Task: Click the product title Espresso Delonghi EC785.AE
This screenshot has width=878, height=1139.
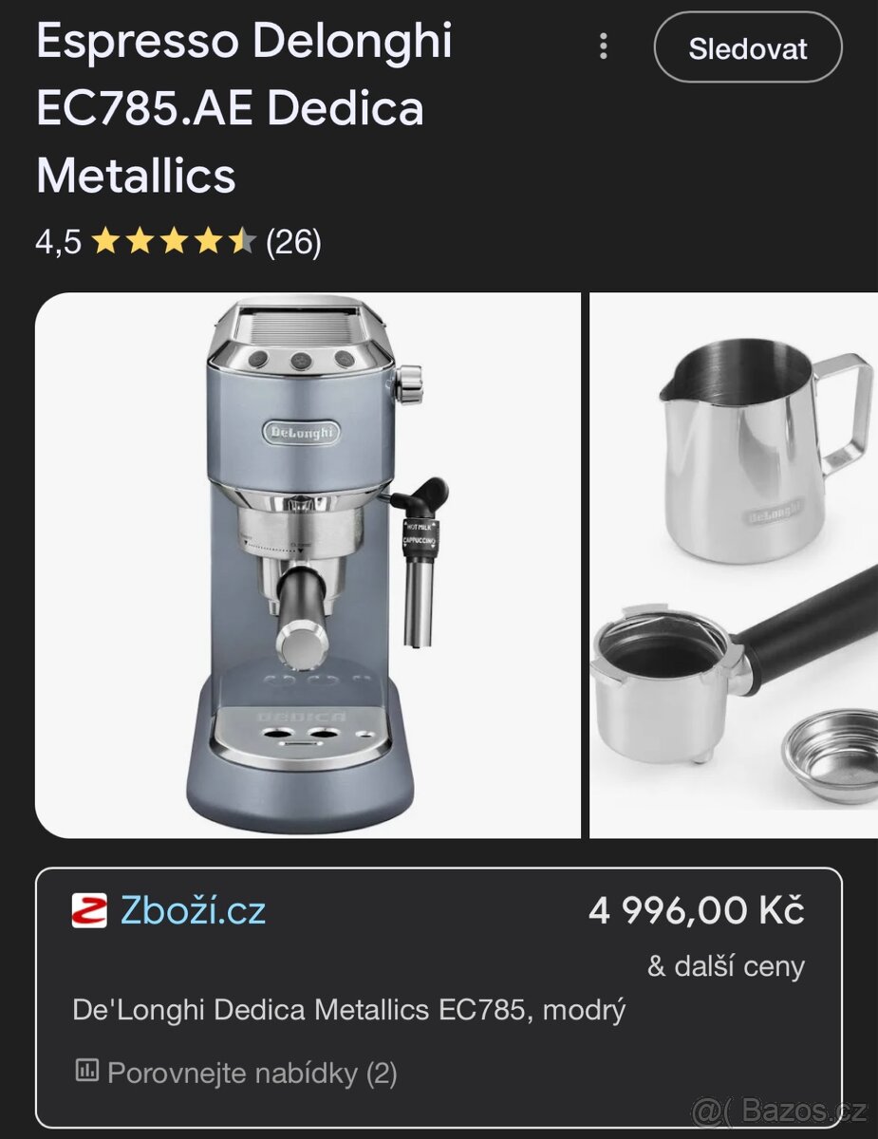Action: click(x=244, y=109)
